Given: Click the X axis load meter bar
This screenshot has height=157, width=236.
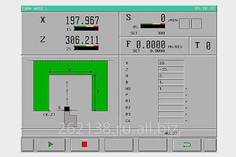Looking at the screenshot, I should click(87, 28).
